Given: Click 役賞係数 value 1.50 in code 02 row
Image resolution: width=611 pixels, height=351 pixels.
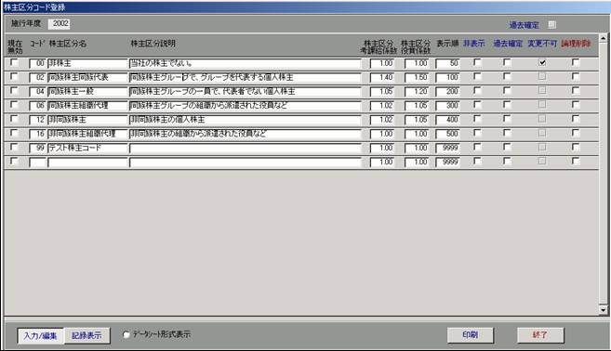Looking at the screenshot, I should click(417, 77).
